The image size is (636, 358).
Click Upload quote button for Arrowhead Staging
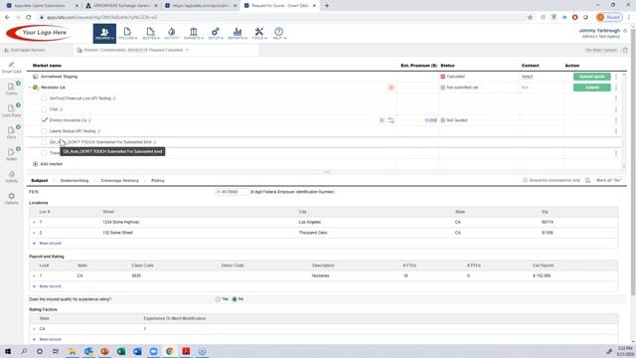point(592,77)
